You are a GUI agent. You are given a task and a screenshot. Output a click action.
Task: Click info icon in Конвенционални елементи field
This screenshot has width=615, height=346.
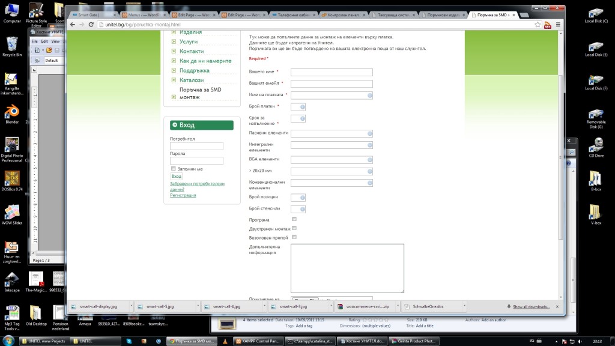tap(369, 183)
